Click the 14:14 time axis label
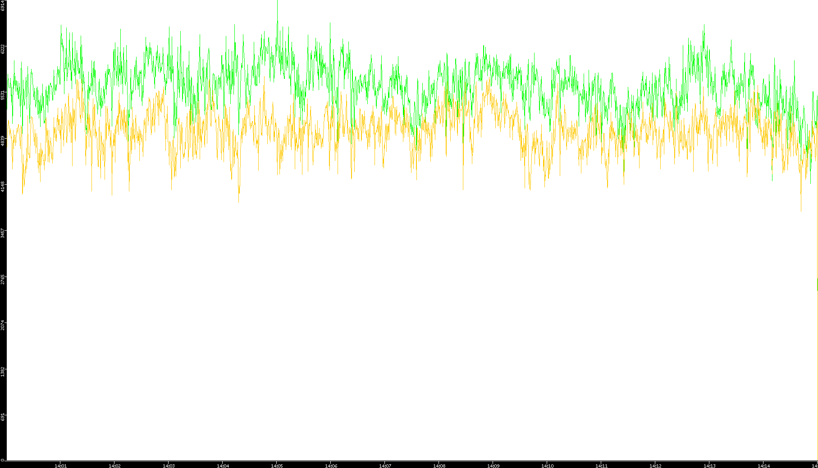 point(763,466)
